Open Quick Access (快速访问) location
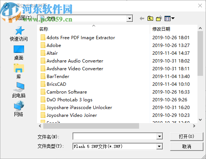 click(19, 34)
